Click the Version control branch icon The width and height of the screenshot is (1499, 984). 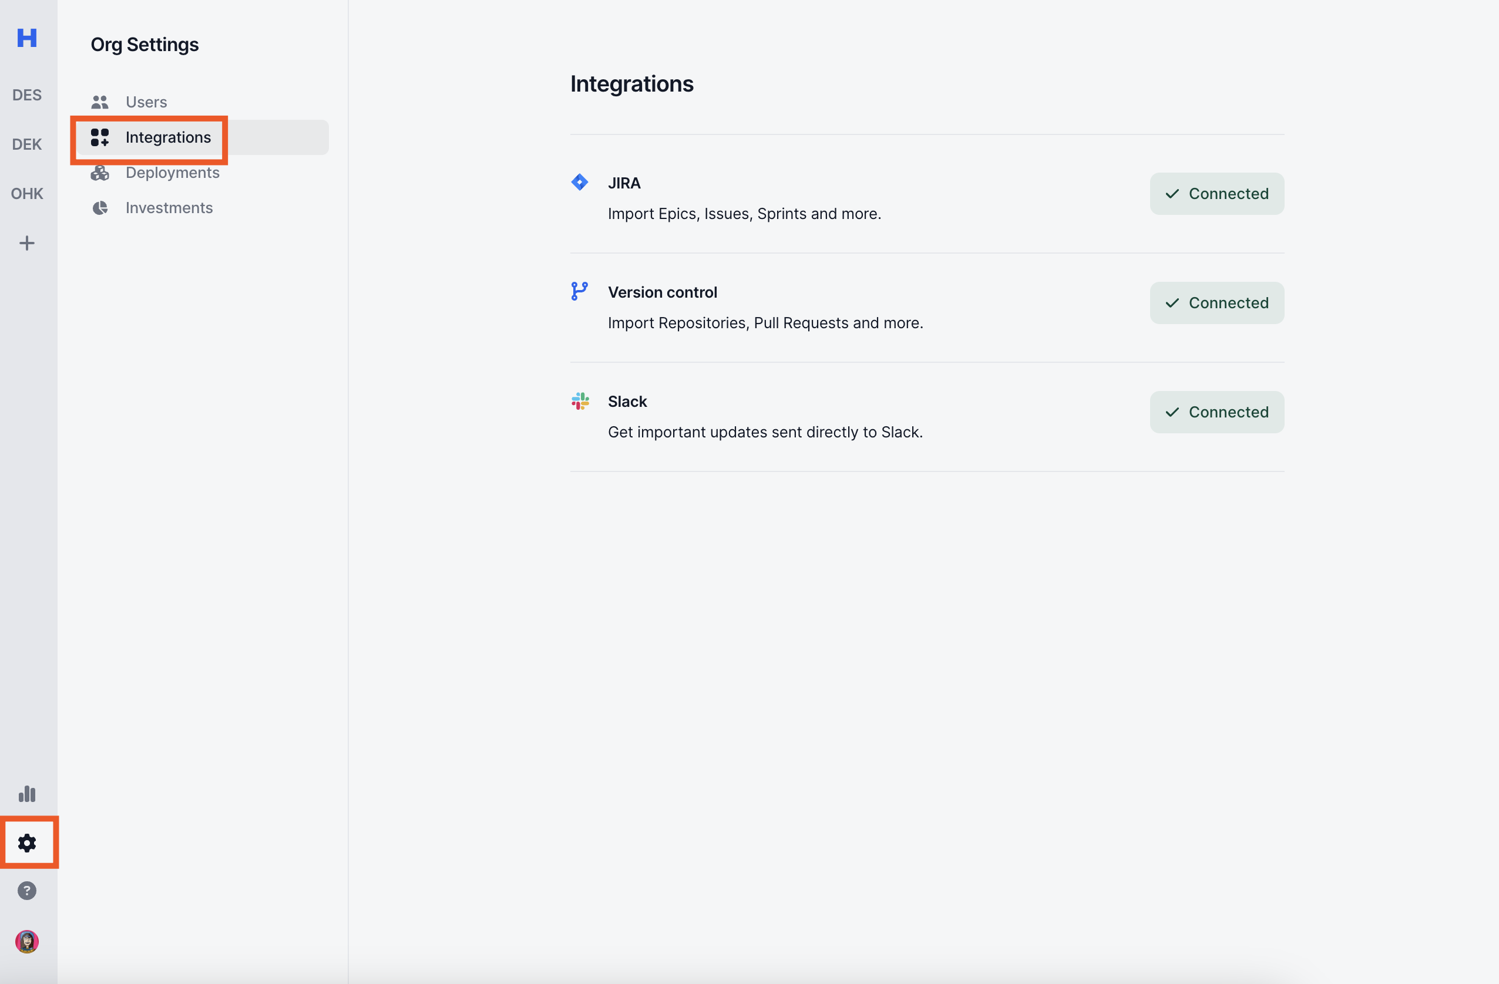[x=579, y=291]
